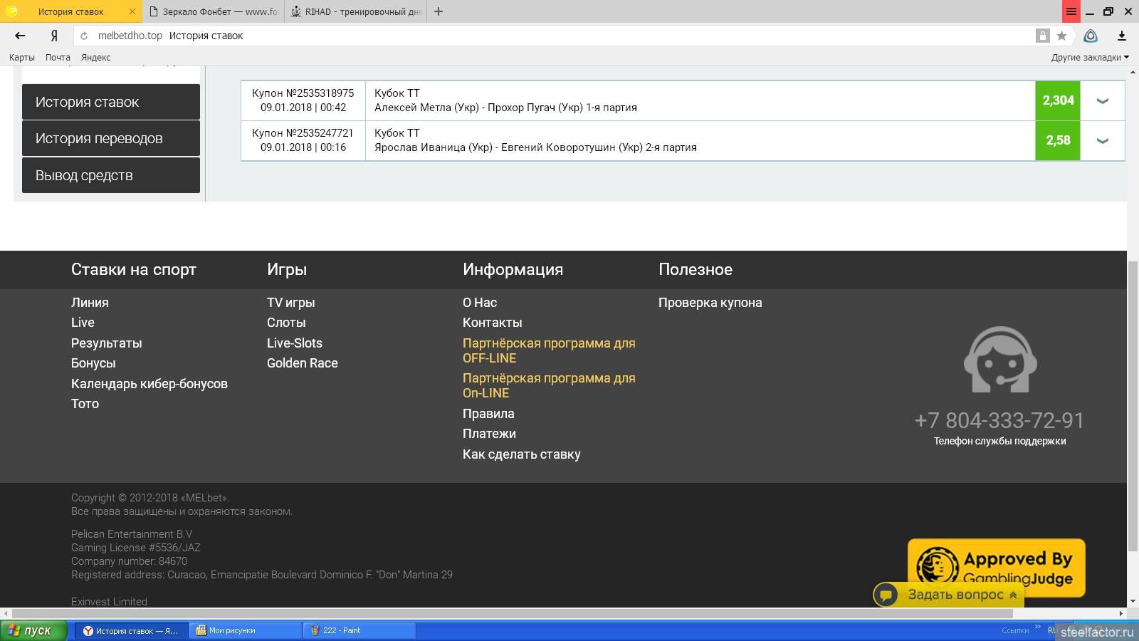Click chat bubble icon in Задать вопрос
Viewport: 1139px width, 641px height.
coord(886,595)
